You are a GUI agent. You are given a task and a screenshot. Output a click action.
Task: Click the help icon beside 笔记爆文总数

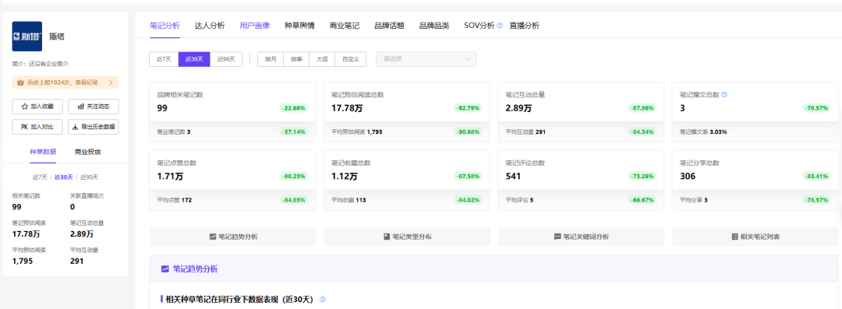(x=724, y=94)
